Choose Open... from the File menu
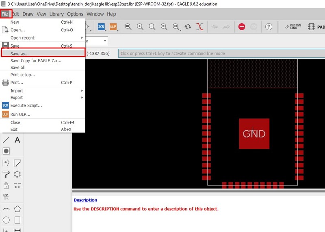 [43, 30]
